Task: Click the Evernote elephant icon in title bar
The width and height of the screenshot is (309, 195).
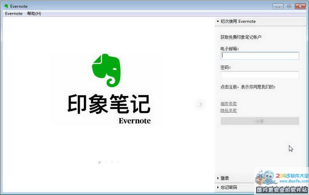Action: click(6, 6)
